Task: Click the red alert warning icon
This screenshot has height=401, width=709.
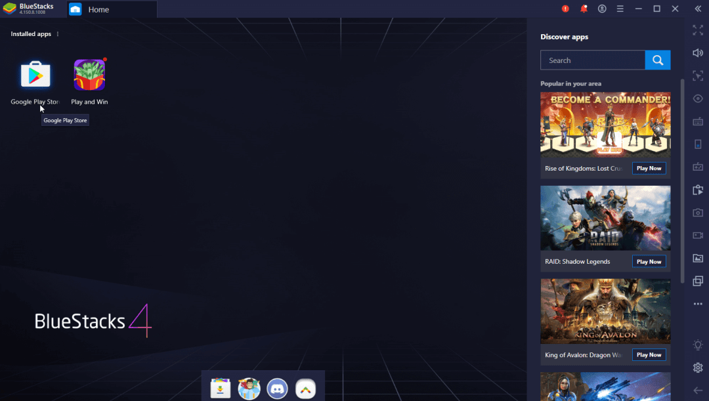Action: [565, 9]
